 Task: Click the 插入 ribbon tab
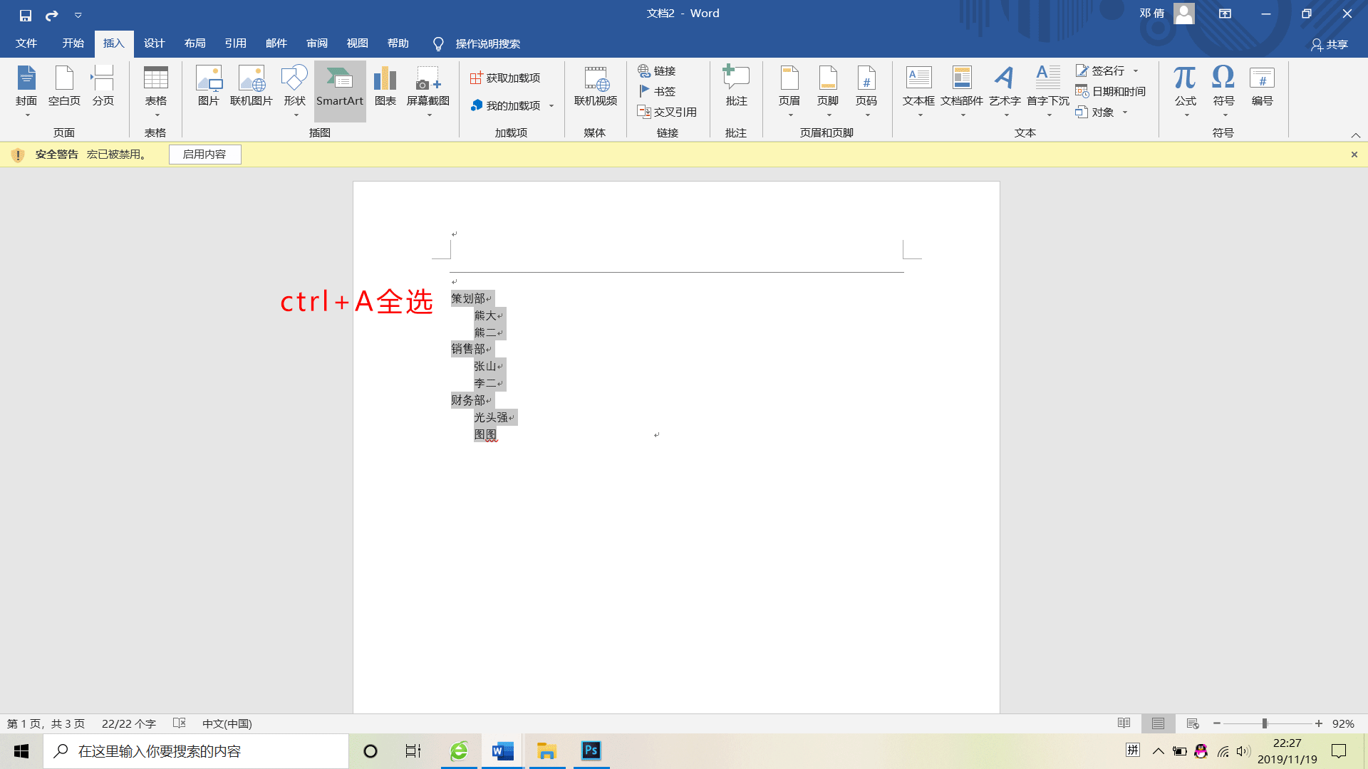(x=113, y=43)
